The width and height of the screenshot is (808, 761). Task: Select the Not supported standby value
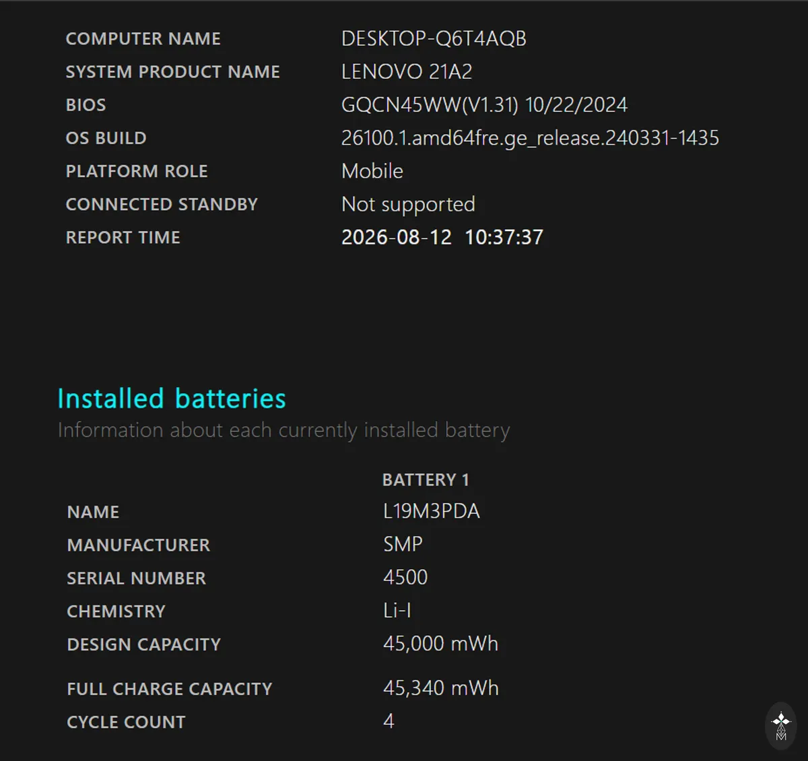[x=408, y=204]
